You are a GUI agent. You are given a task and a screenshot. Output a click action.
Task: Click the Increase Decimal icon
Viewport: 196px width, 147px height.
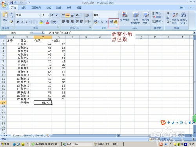111,22
